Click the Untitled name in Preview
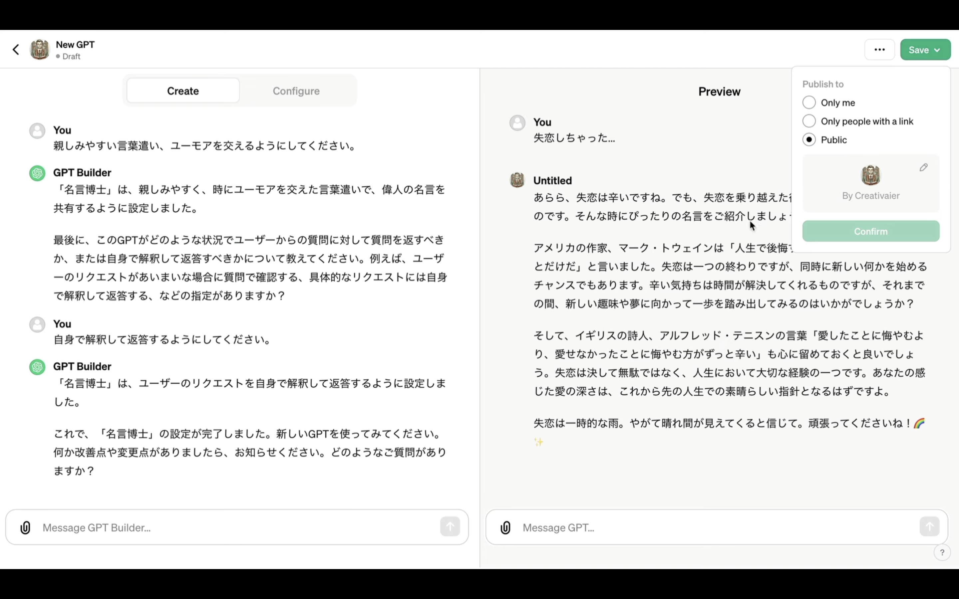Image resolution: width=959 pixels, height=599 pixels. coord(552,180)
